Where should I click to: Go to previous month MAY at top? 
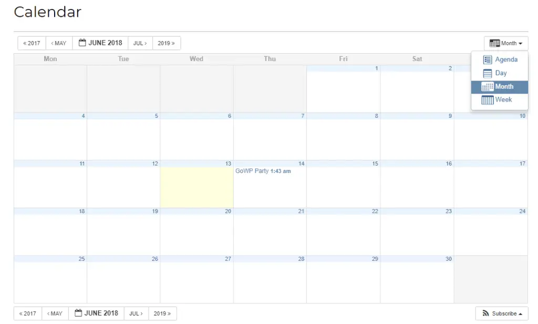[x=59, y=43]
